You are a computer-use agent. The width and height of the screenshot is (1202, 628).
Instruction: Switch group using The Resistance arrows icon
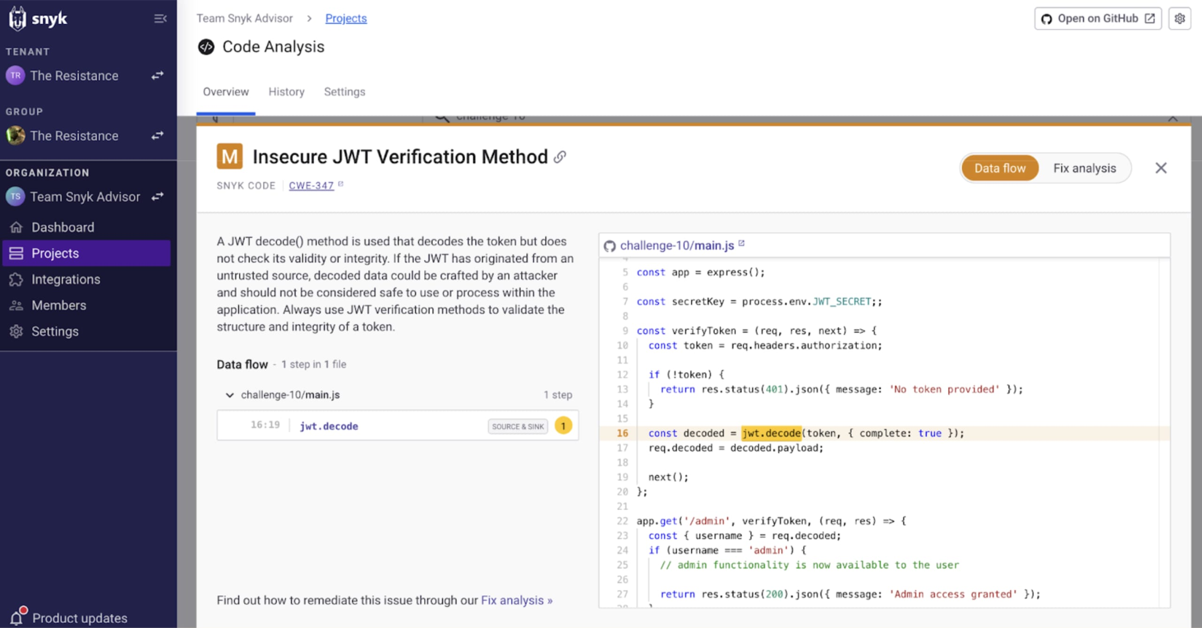(158, 136)
